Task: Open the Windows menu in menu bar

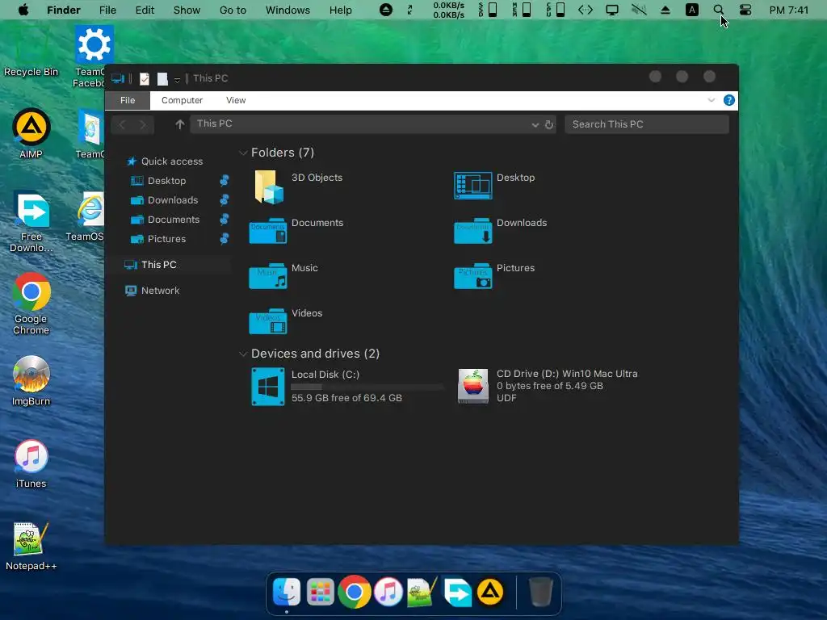Action: pyautogui.click(x=288, y=10)
